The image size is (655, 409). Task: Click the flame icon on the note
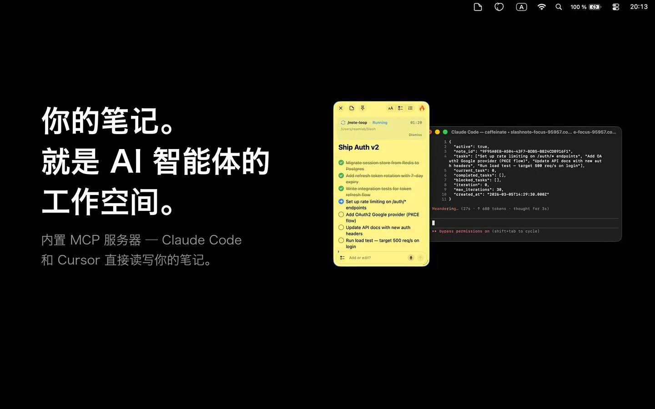click(422, 108)
